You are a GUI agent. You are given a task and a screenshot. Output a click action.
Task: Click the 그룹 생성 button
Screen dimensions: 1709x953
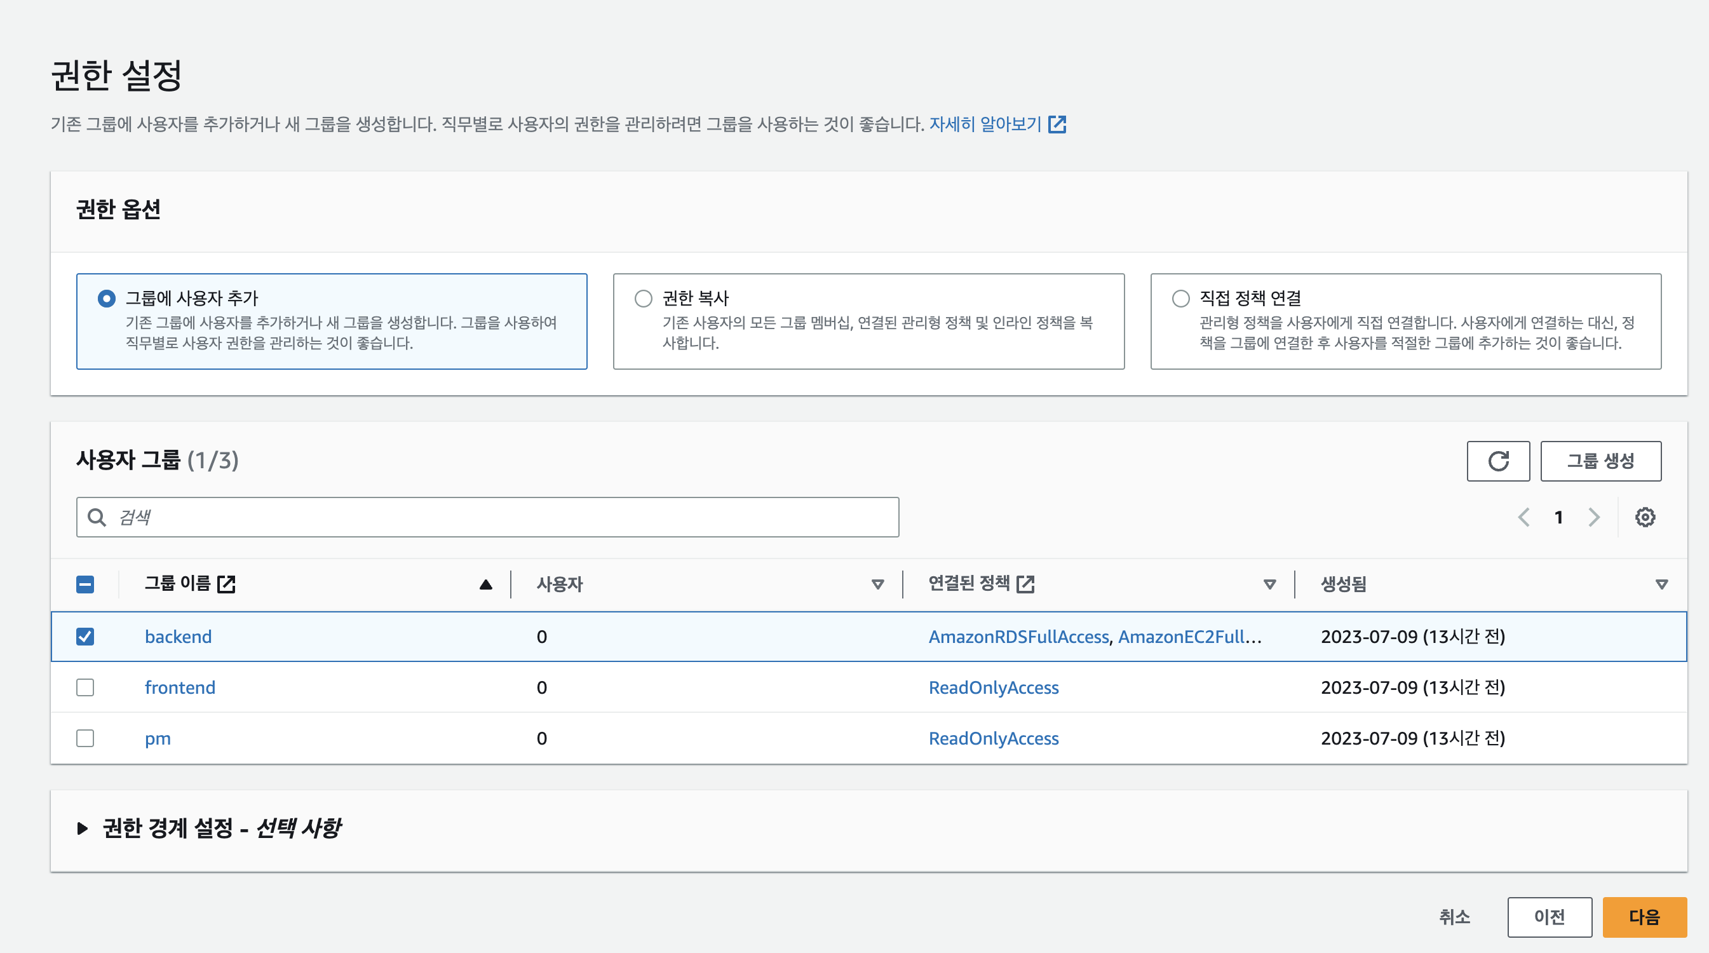(x=1600, y=461)
